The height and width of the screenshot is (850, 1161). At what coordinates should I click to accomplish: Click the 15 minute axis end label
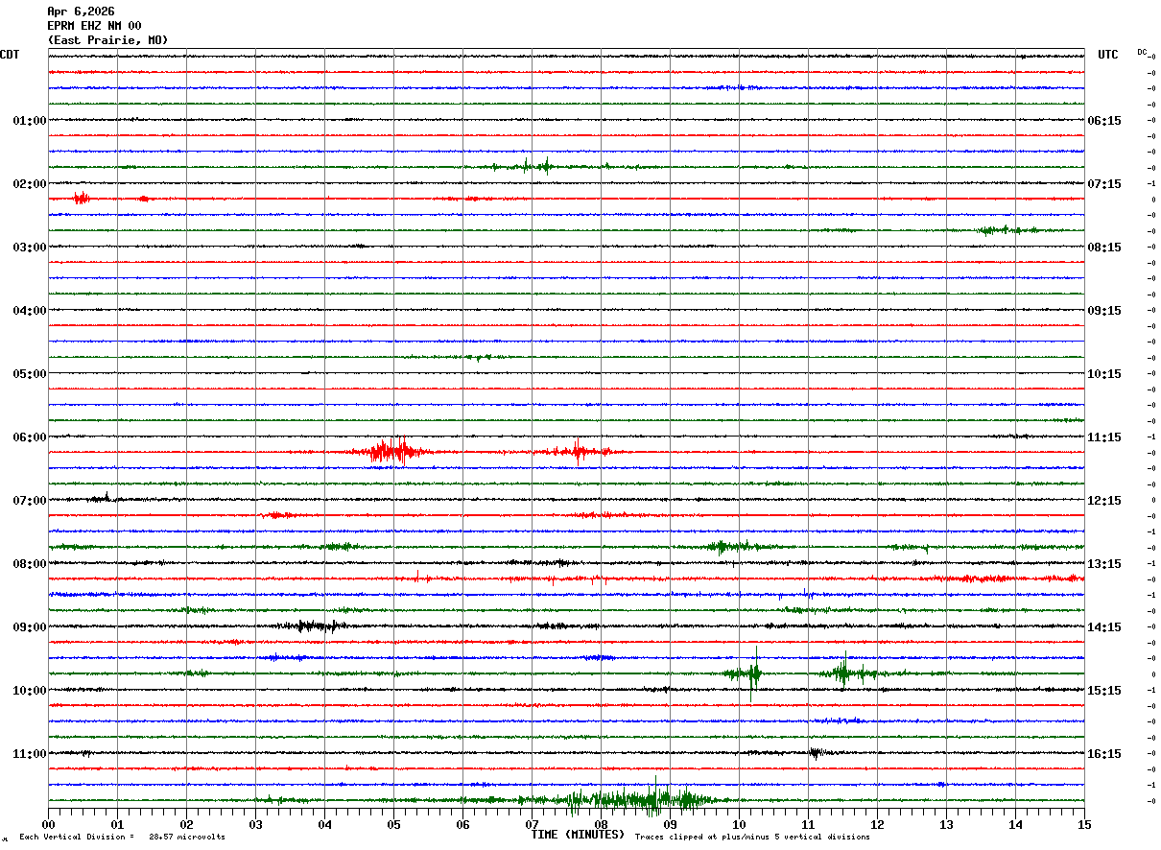[x=1084, y=825]
